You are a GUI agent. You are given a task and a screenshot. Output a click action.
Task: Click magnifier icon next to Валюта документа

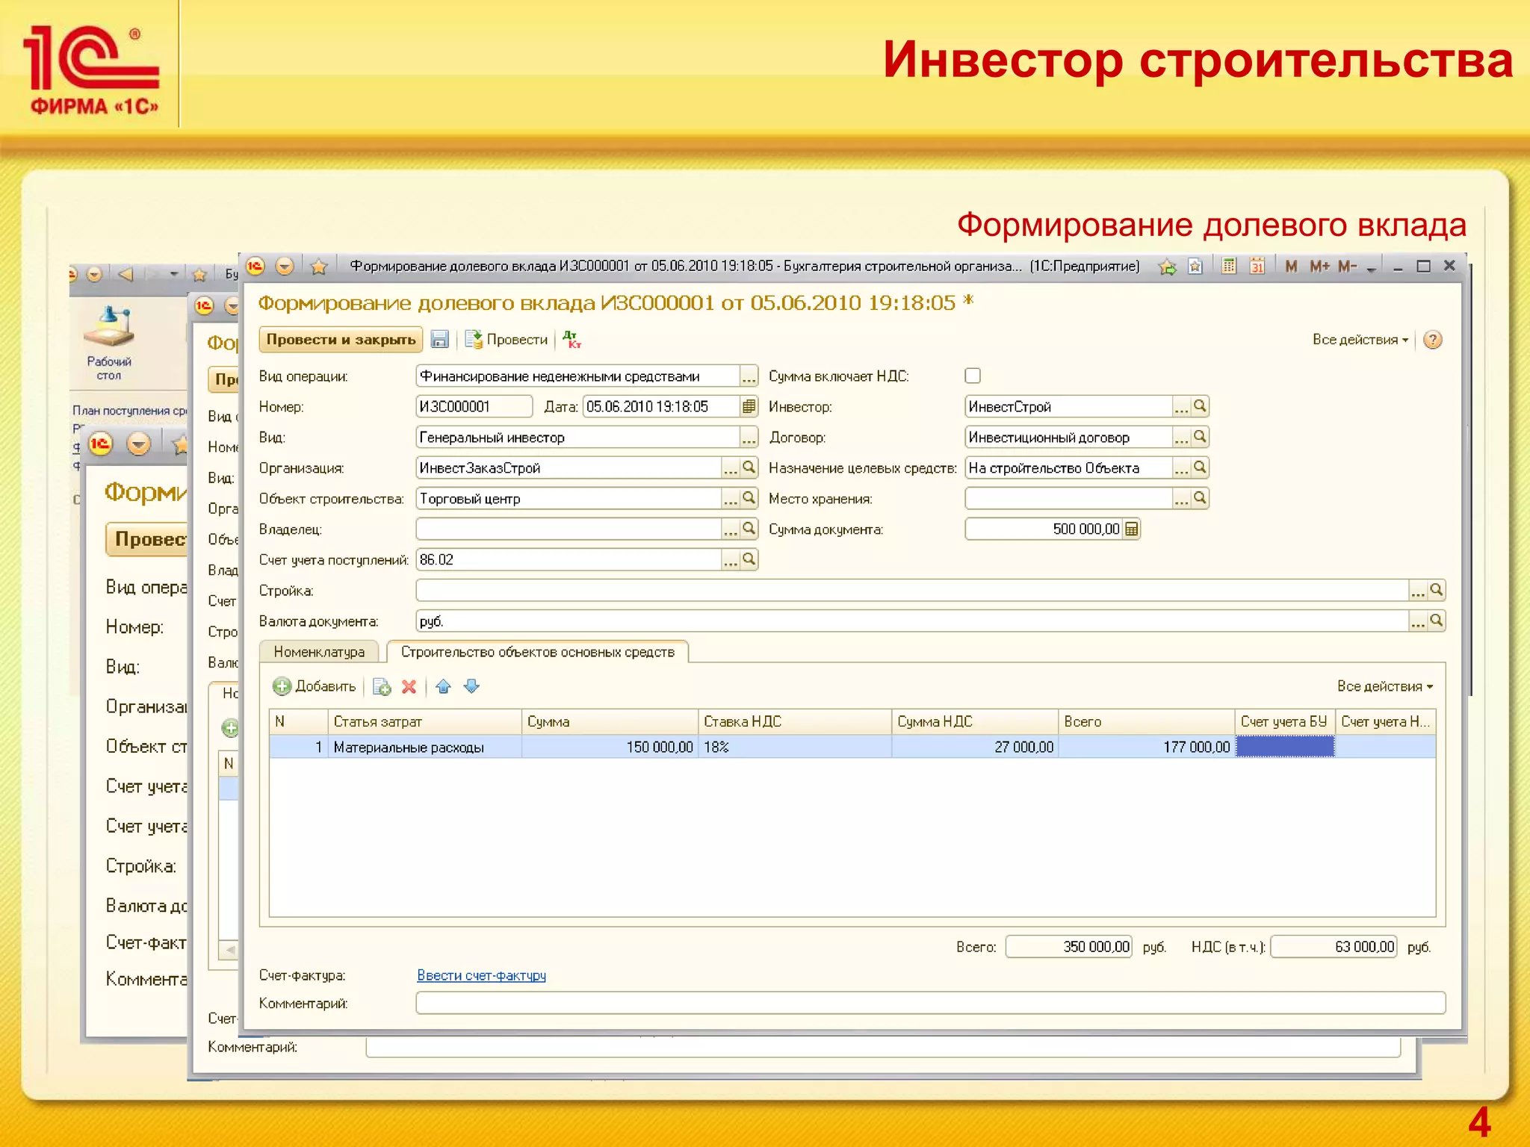[x=1436, y=621]
